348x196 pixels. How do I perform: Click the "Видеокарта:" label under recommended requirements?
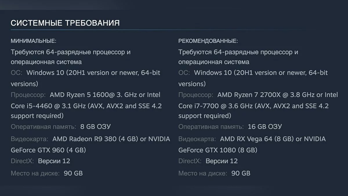[x=197, y=139]
